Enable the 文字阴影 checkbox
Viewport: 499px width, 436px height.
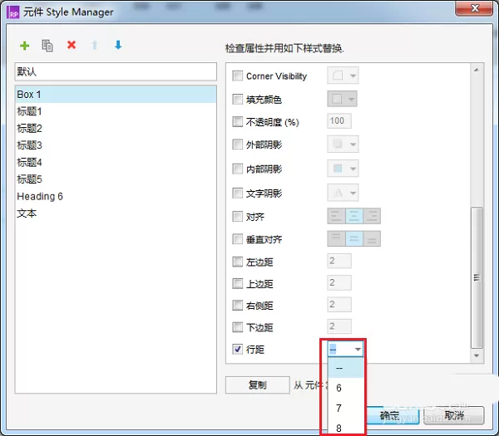tap(237, 193)
